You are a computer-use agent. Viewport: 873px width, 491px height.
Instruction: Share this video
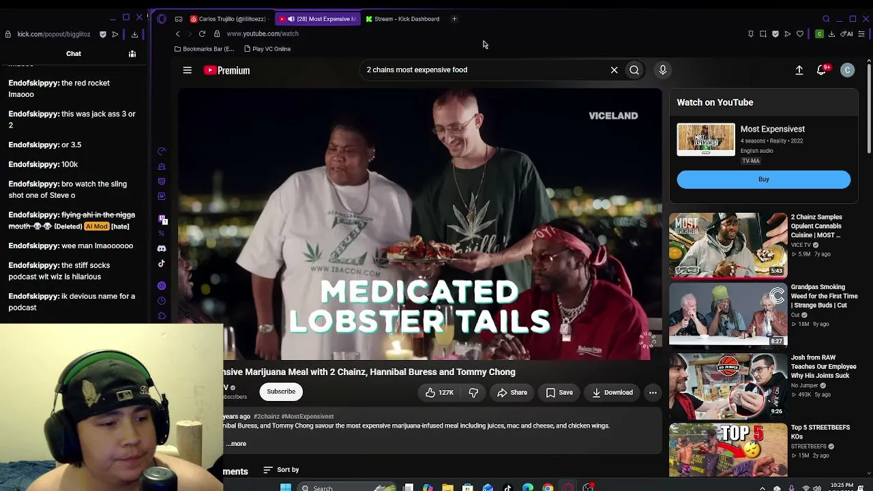pyautogui.click(x=512, y=392)
